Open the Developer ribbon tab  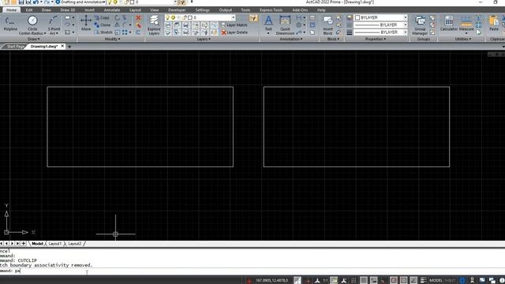click(177, 10)
